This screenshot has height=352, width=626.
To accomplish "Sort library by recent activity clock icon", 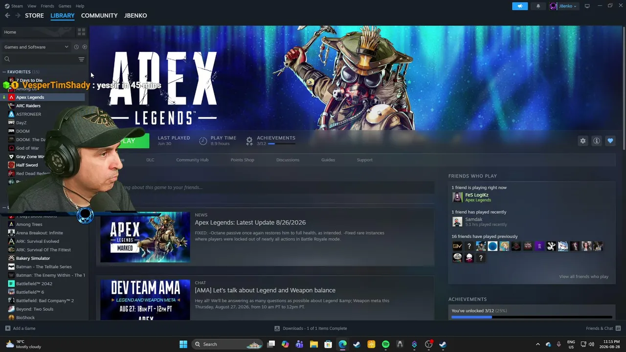I will point(76,47).
